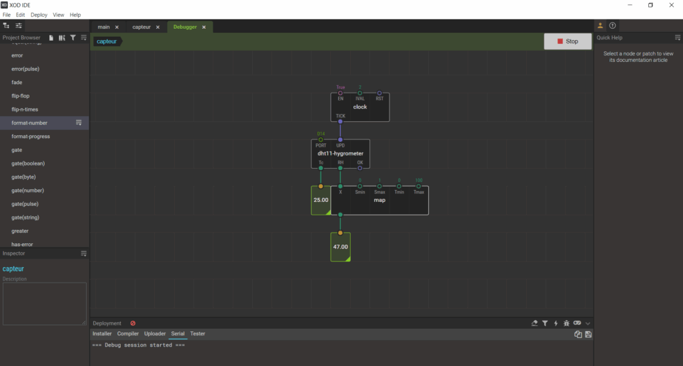Select the dht11-hygrometer node
The width and height of the screenshot is (683, 366).
(340, 153)
